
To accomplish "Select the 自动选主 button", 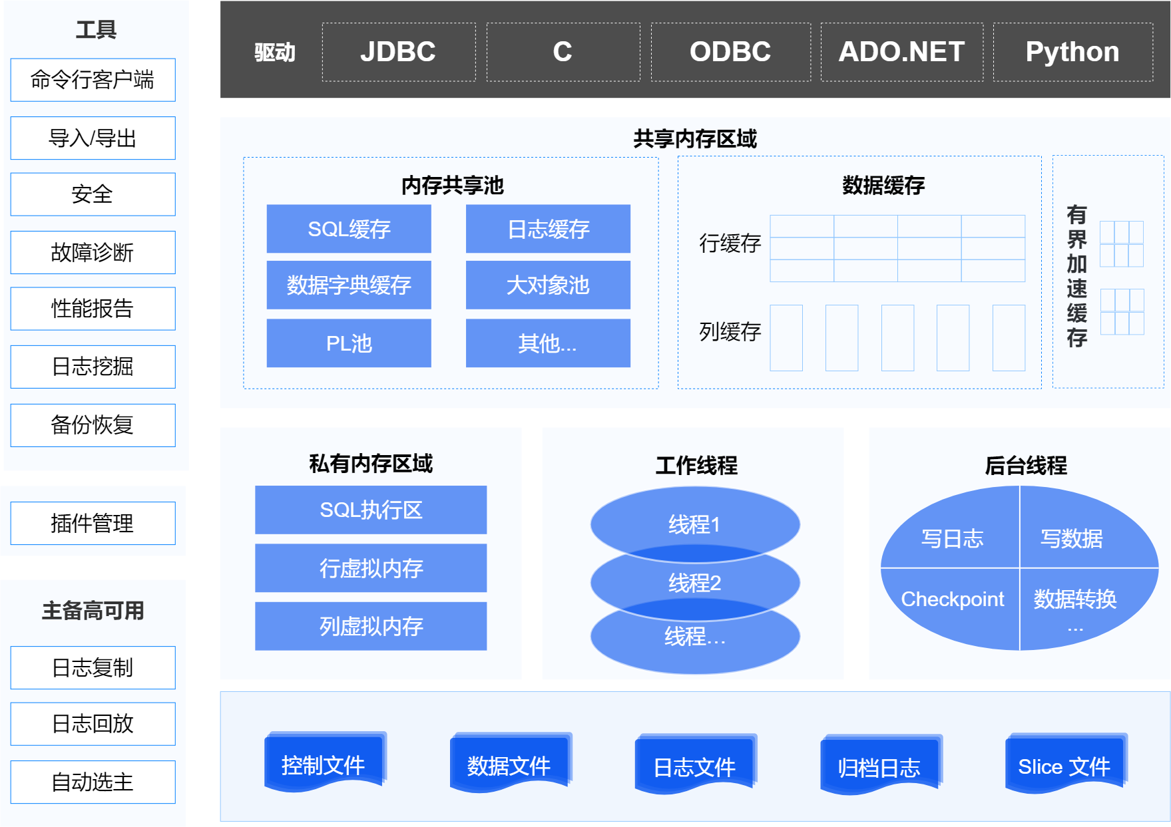I will click(93, 782).
